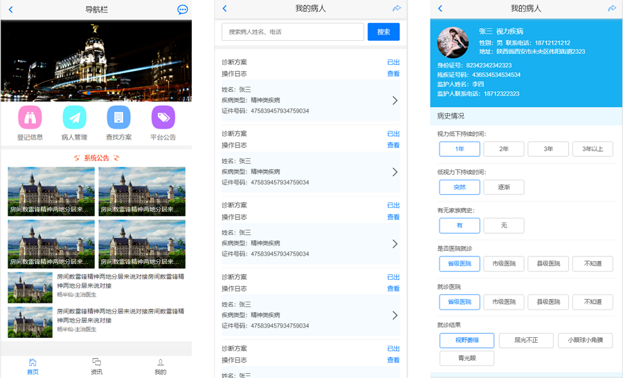This screenshot has height=378, width=623.
Task: Choose 视野萎缩 diagnosis result
Action: pyautogui.click(x=467, y=340)
